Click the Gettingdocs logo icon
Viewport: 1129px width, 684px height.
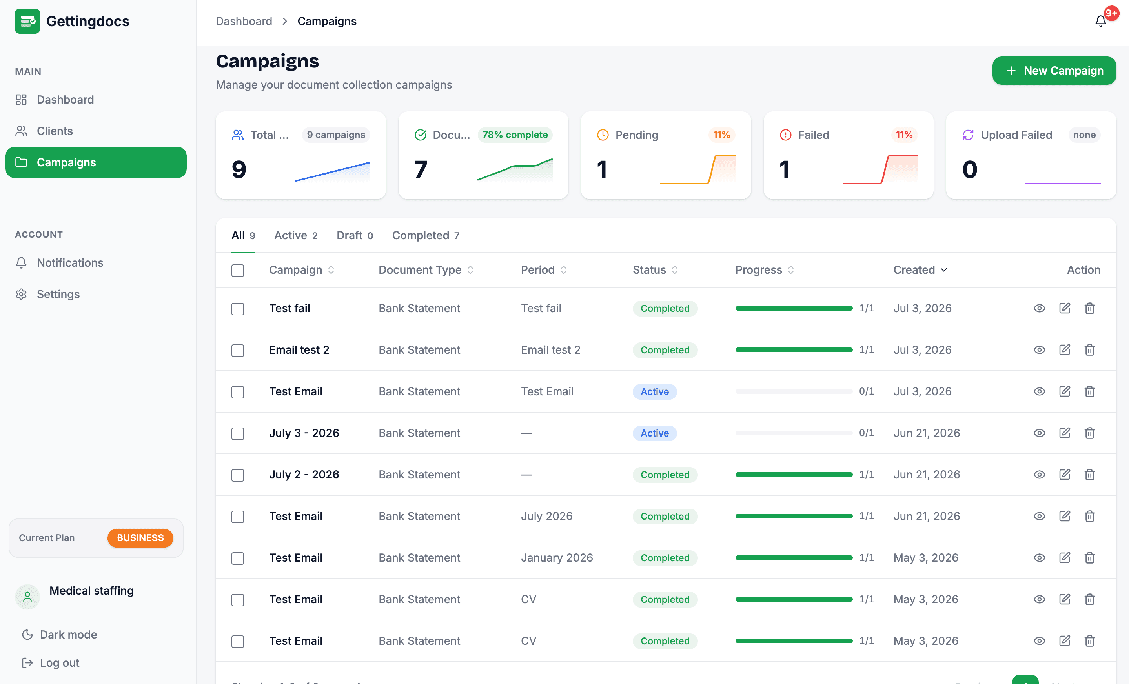click(x=27, y=21)
